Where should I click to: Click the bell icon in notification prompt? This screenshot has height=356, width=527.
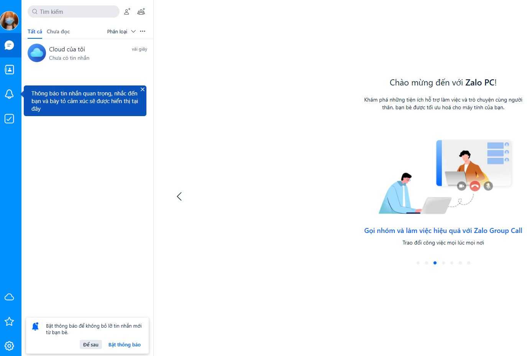click(35, 326)
